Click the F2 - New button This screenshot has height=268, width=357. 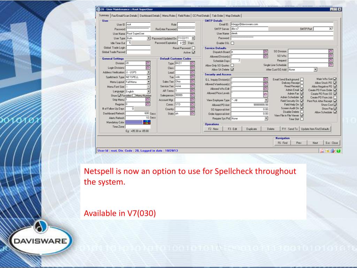(213, 129)
